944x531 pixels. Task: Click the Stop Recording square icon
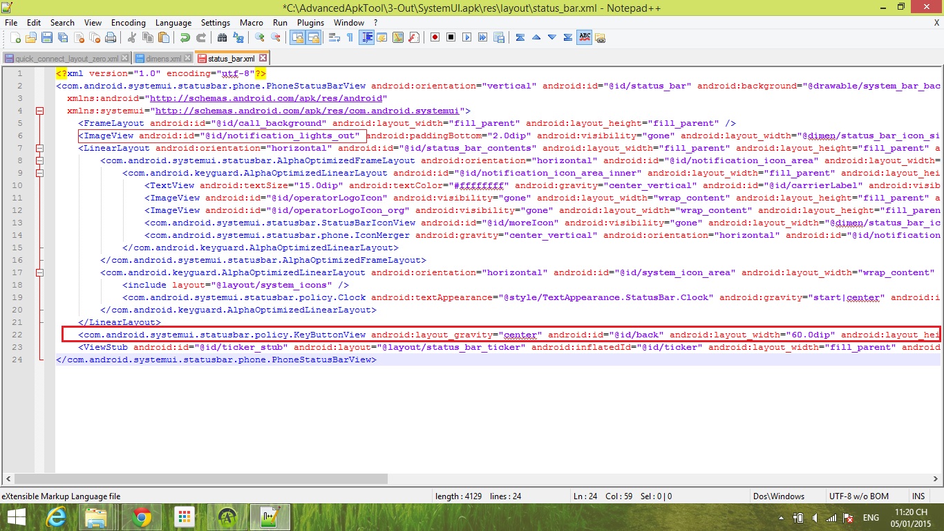pyautogui.click(x=451, y=37)
